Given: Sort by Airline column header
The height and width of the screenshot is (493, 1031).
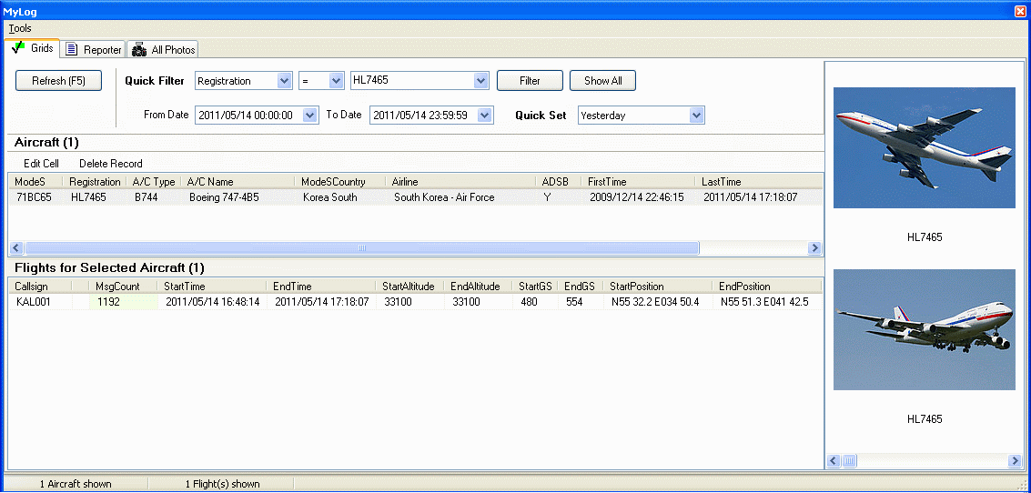Looking at the screenshot, I should (461, 181).
